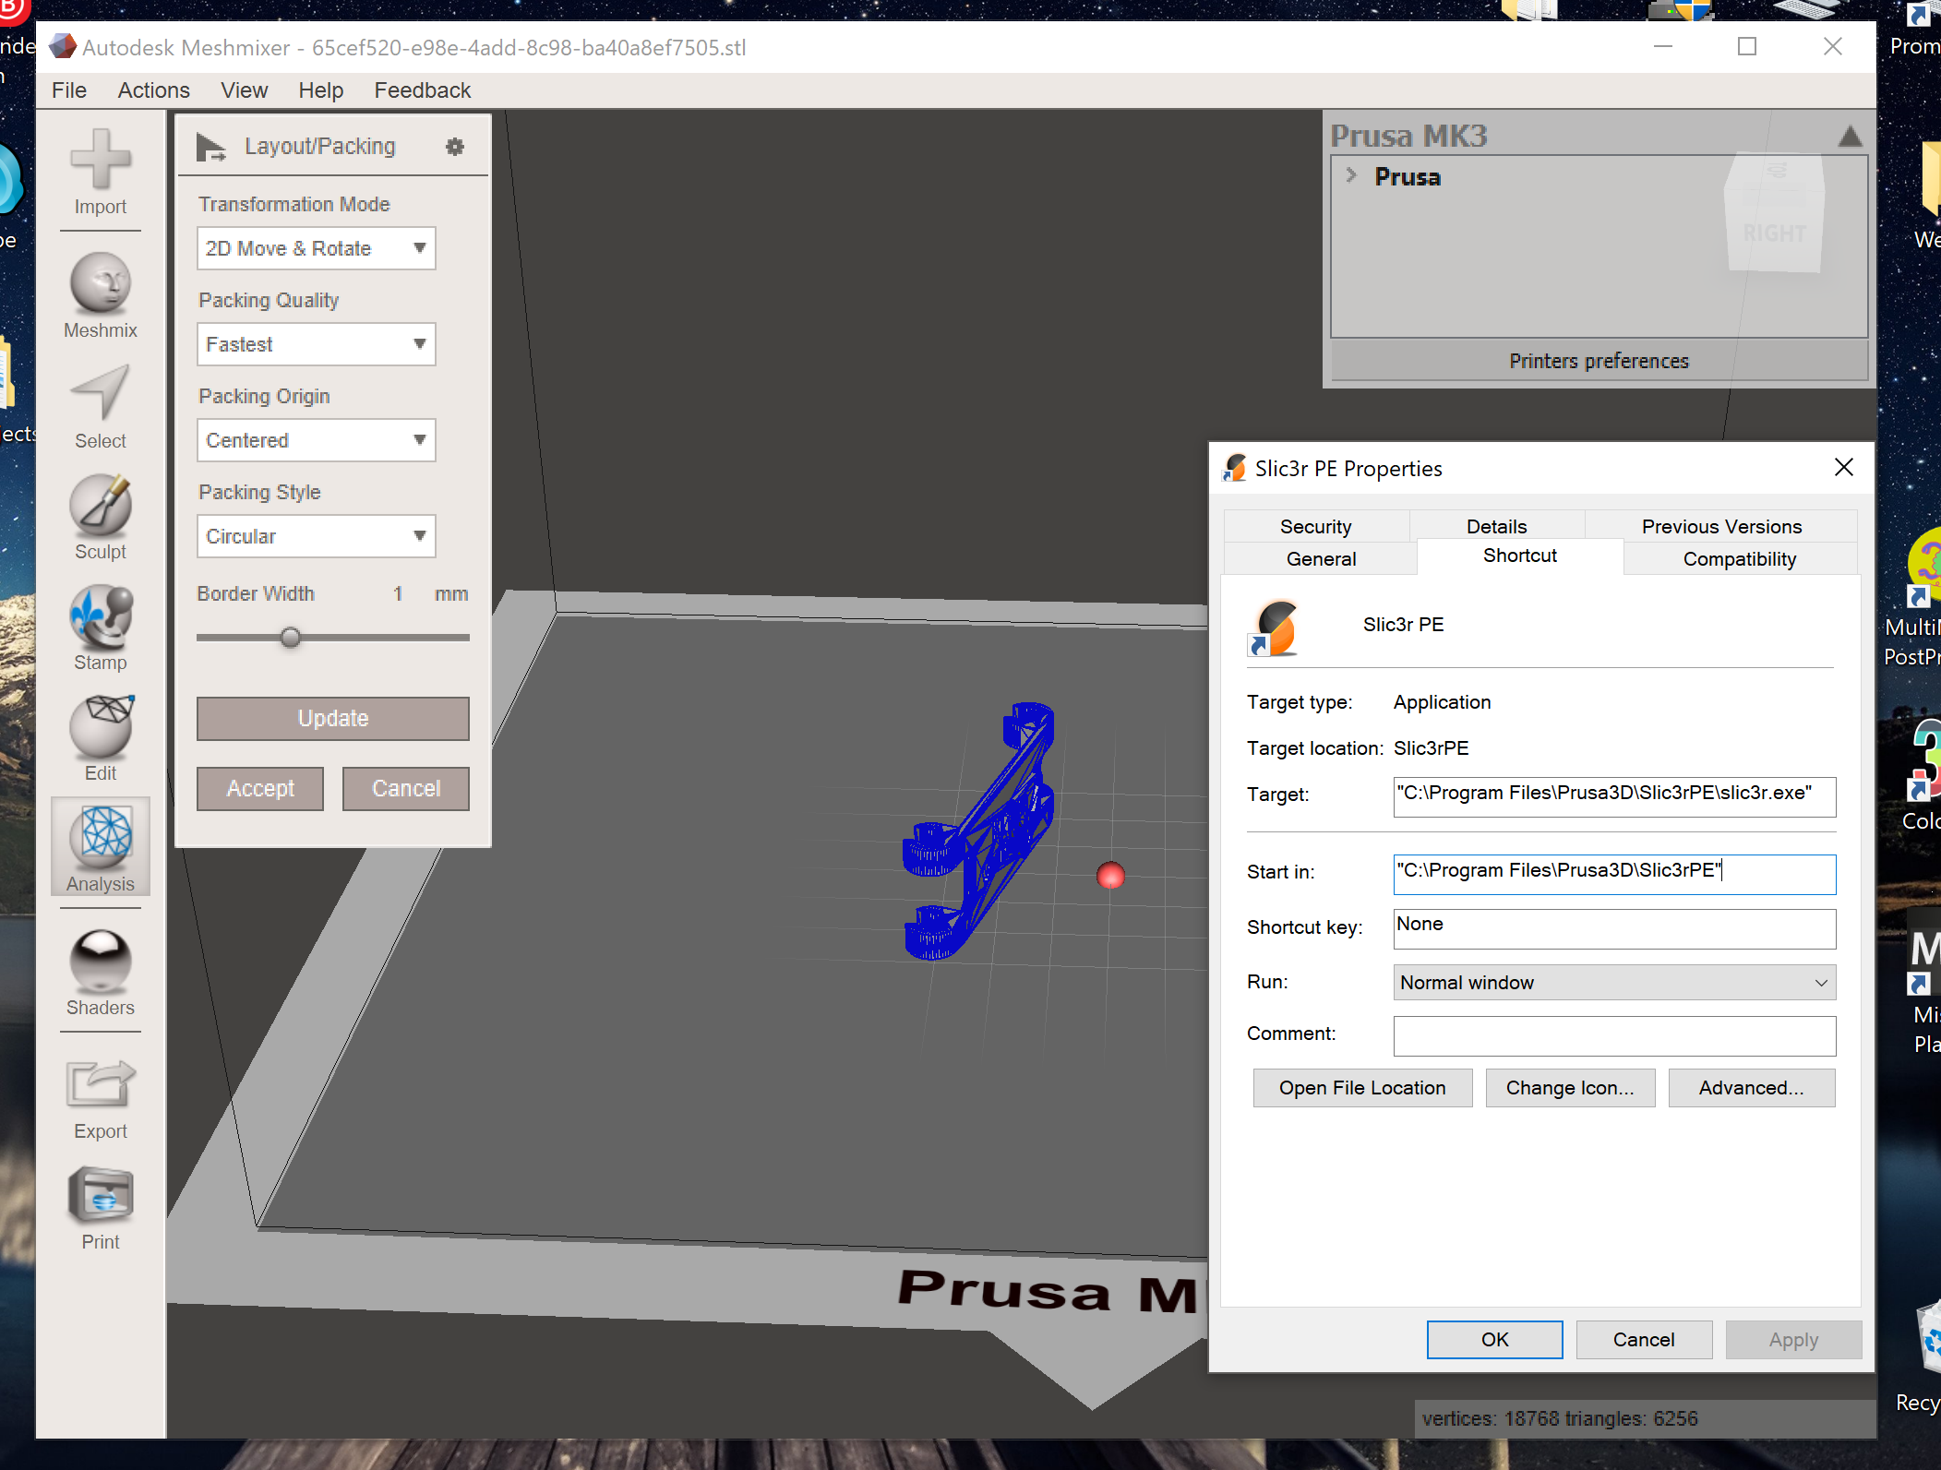Adjust the Border Width slider
Screen dimensions: 1941x1470
click(x=290, y=637)
